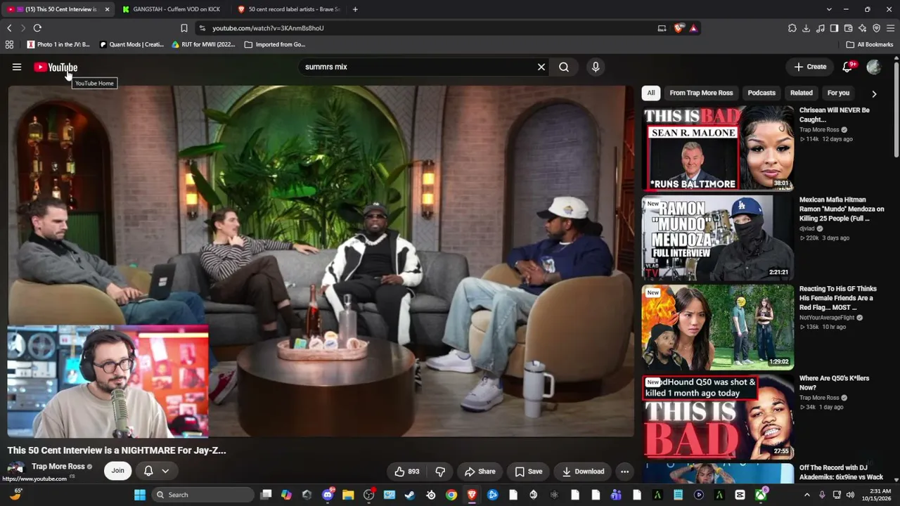Click the magnifier search button
The height and width of the screenshot is (506, 900).
[x=564, y=67]
